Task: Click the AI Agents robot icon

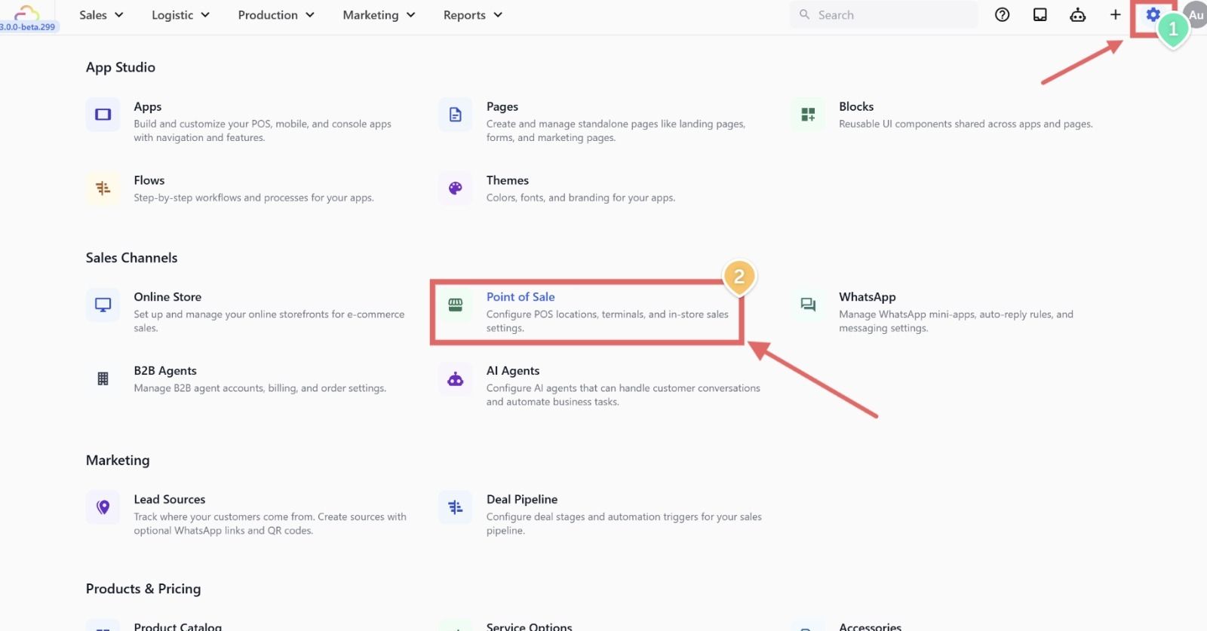Action: point(456,378)
